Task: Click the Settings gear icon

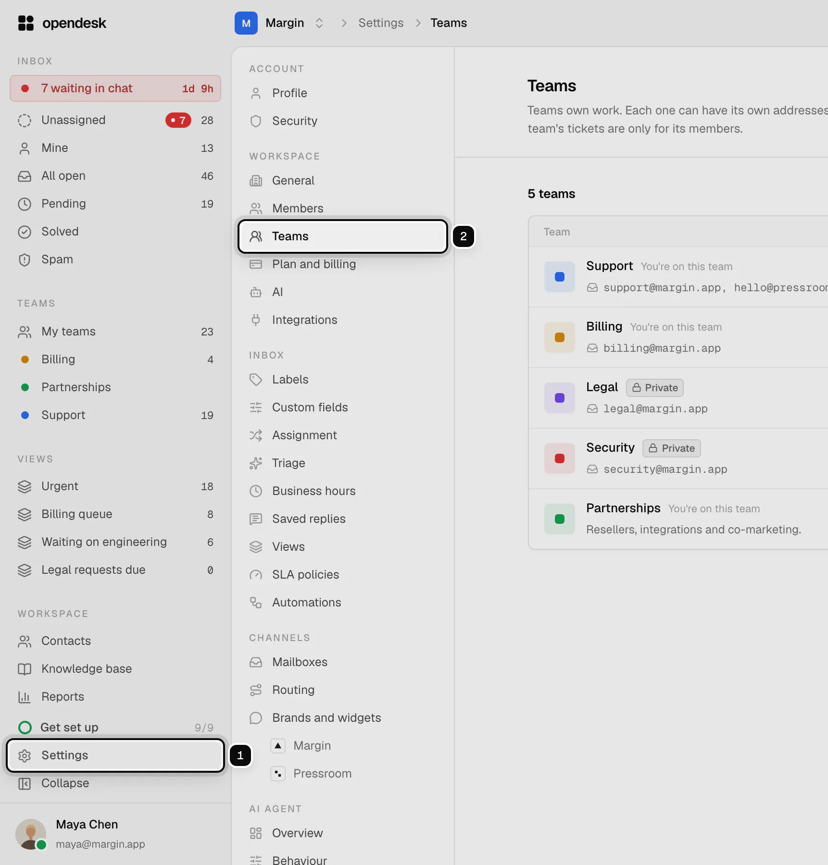Action: (x=25, y=755)
